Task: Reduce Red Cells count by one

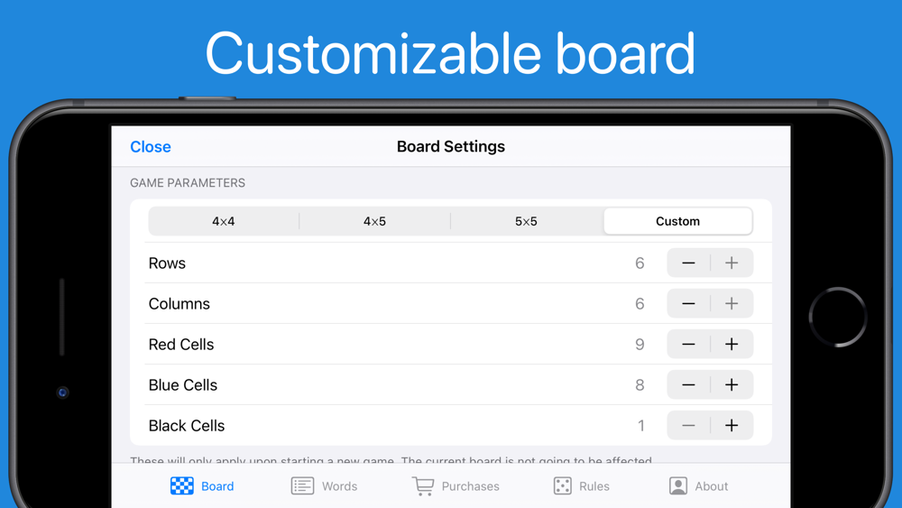Action: [x=688, y=344]
